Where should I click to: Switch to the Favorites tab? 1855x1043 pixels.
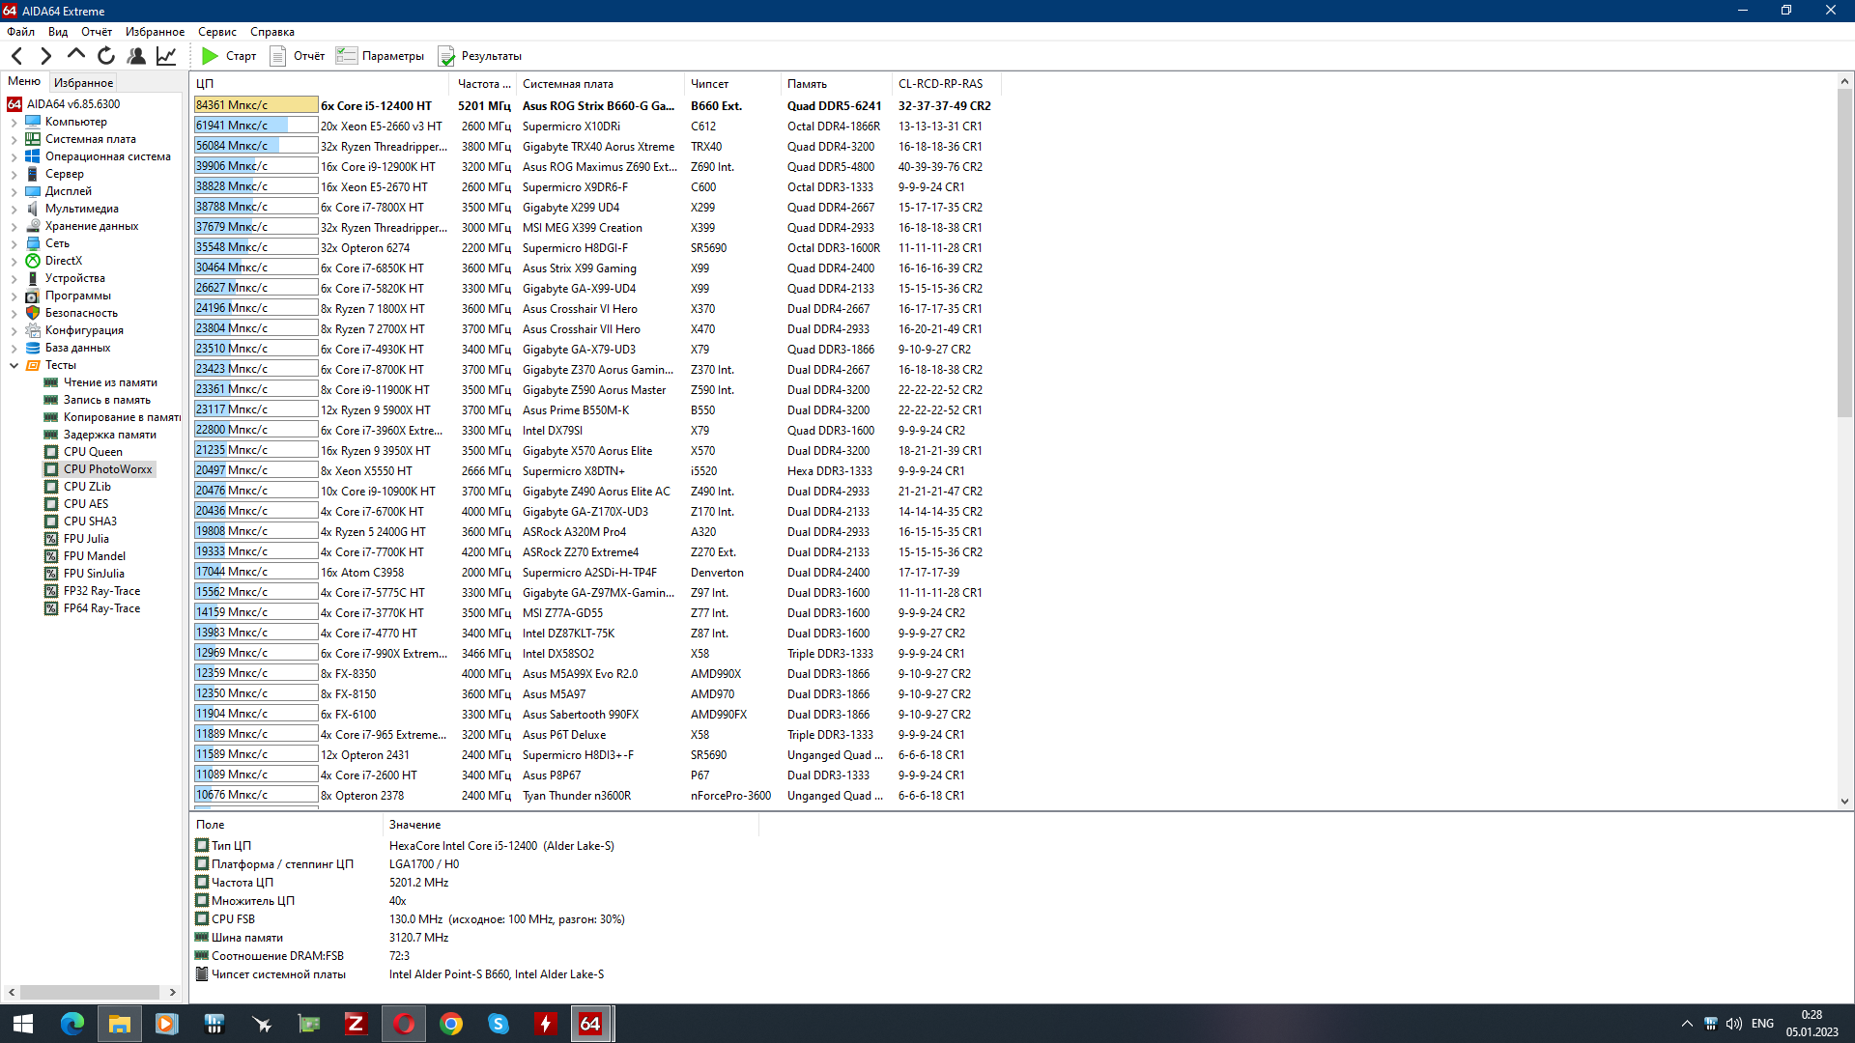(x=83, y=83)
